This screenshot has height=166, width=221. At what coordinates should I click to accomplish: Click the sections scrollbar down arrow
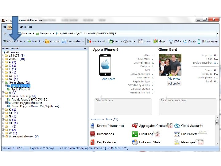pyautogui.click(x=217, y=144)
